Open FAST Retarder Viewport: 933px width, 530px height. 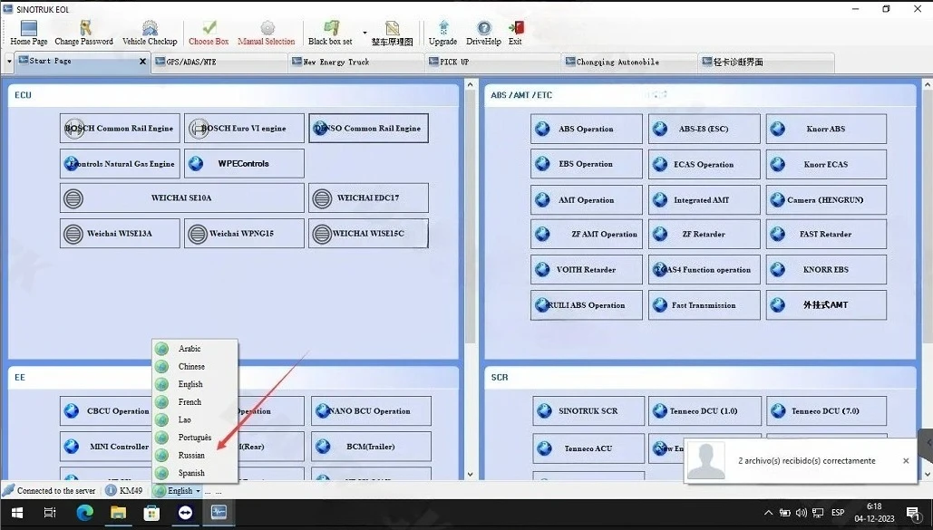pyautogui.click(x=826, y=235)
